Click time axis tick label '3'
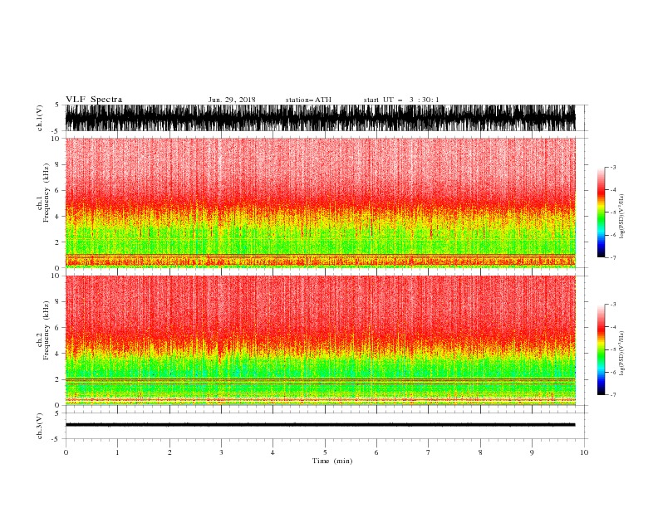This screenshot has height=508, width=658. pyautogui.click(x=221, y=452)
